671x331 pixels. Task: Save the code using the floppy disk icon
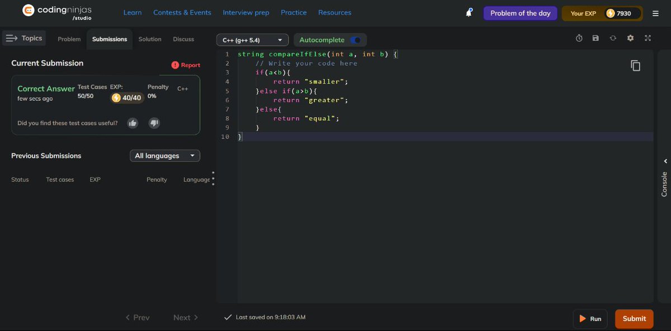pyautogui.click(x=596, y=38)
